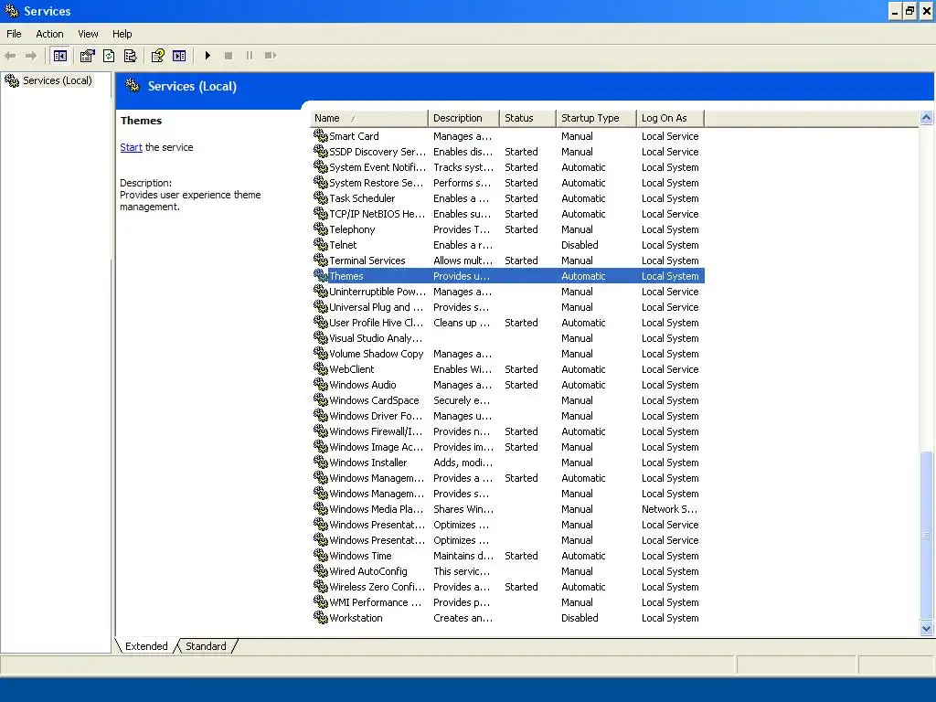Click the gear icon of Themes service

click(x=321, y=276)
